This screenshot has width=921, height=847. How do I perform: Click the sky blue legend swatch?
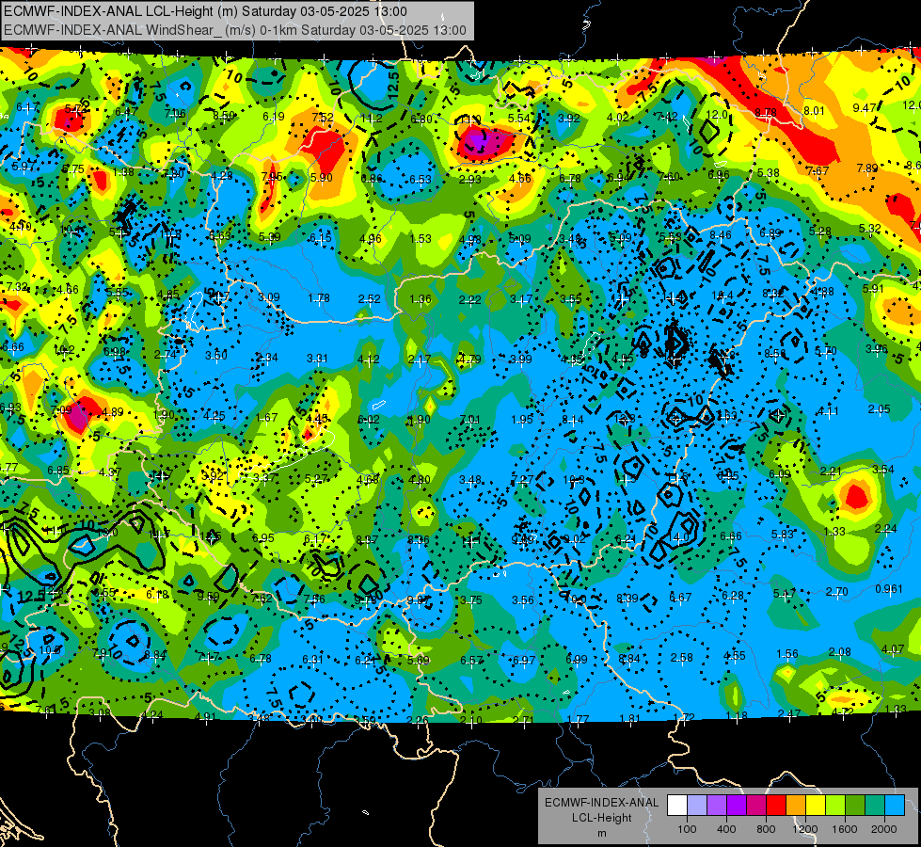click(895, 806)
